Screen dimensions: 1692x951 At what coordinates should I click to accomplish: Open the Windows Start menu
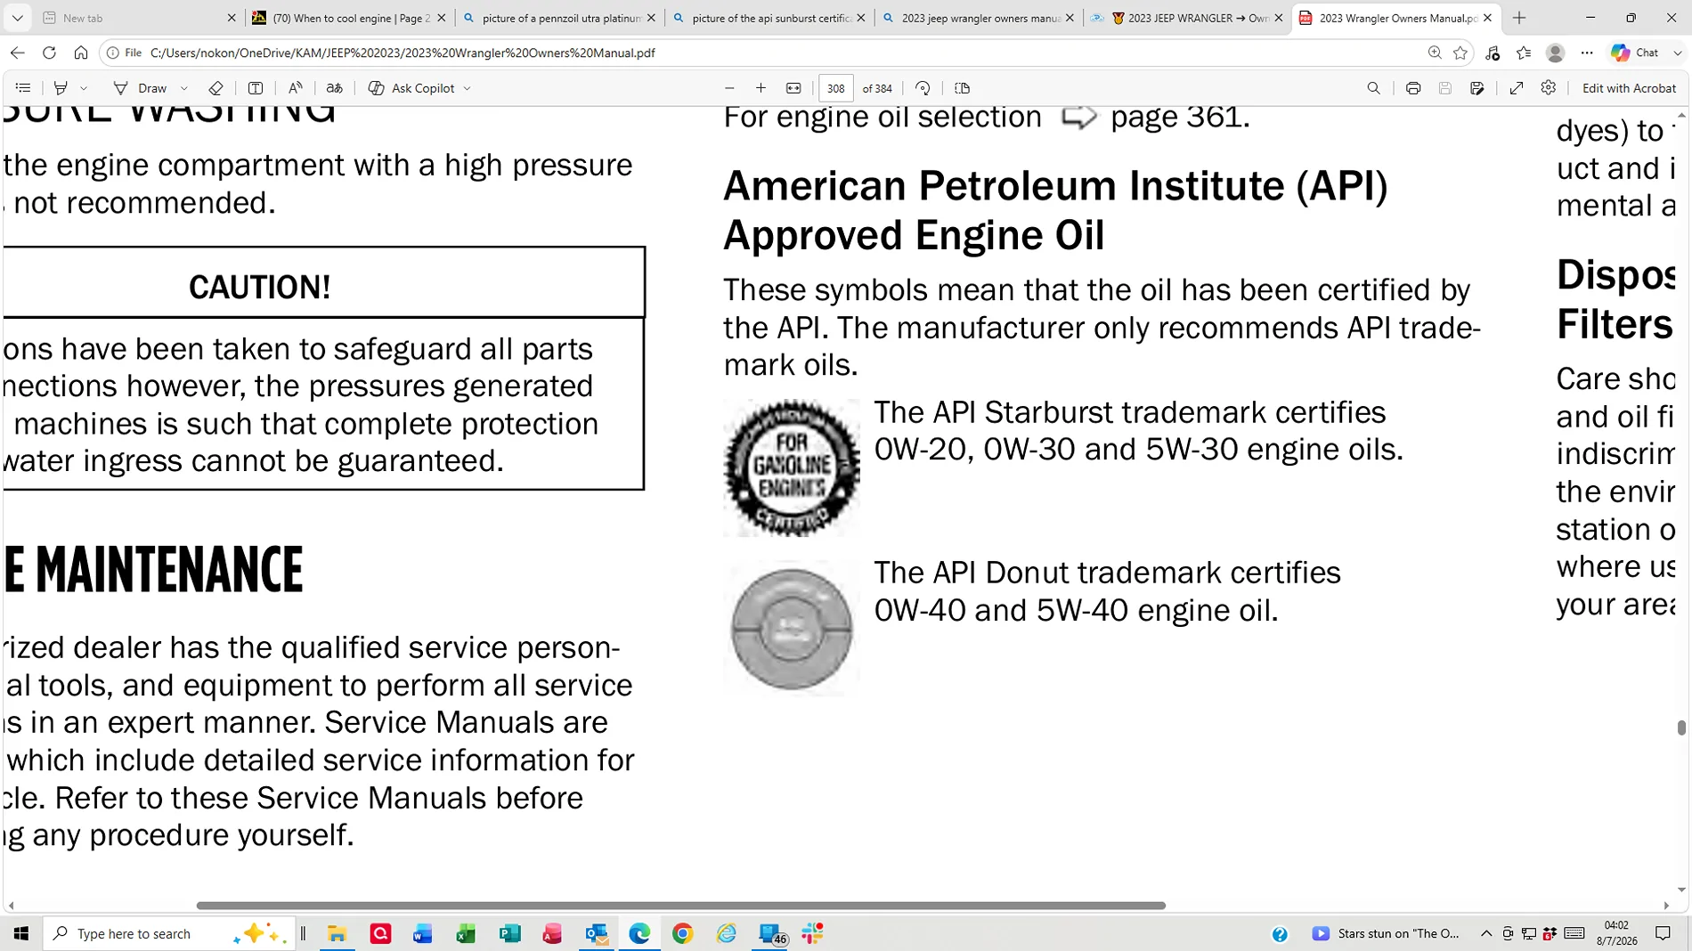click(21, 933)
